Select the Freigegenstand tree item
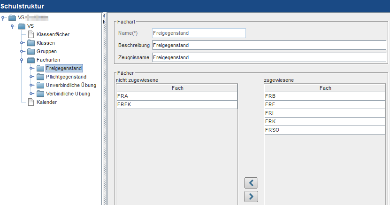Screen dimensions: 390x205 pos(64,68)
